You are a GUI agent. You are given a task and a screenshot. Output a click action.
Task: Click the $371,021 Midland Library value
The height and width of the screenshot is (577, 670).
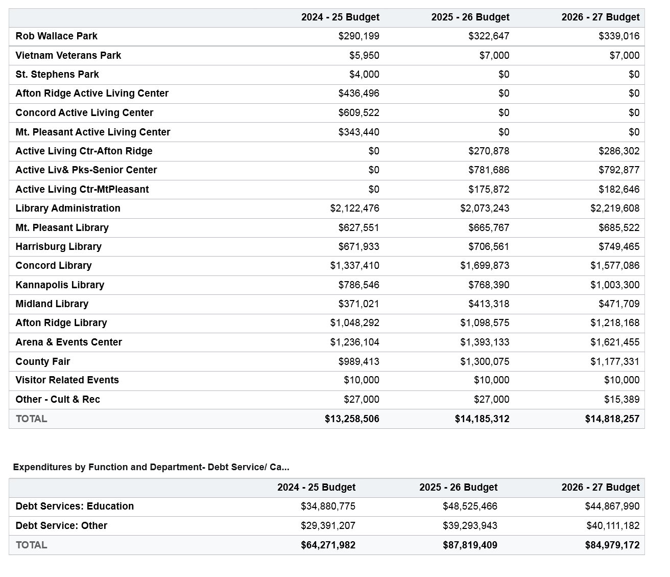click(x=359, y=304)
